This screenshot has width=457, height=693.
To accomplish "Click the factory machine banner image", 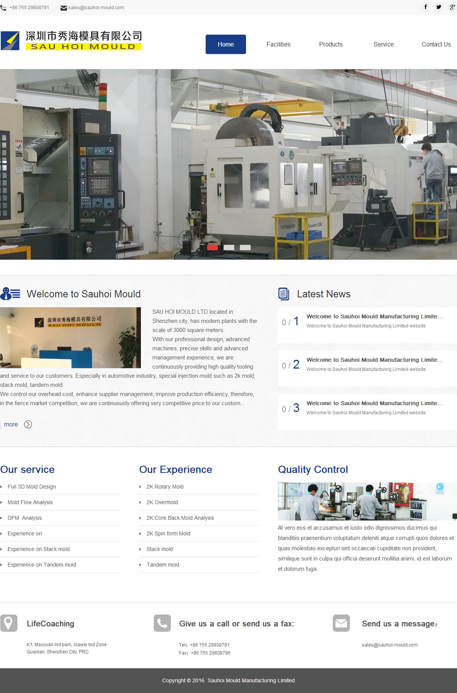I will coord(228,164).
